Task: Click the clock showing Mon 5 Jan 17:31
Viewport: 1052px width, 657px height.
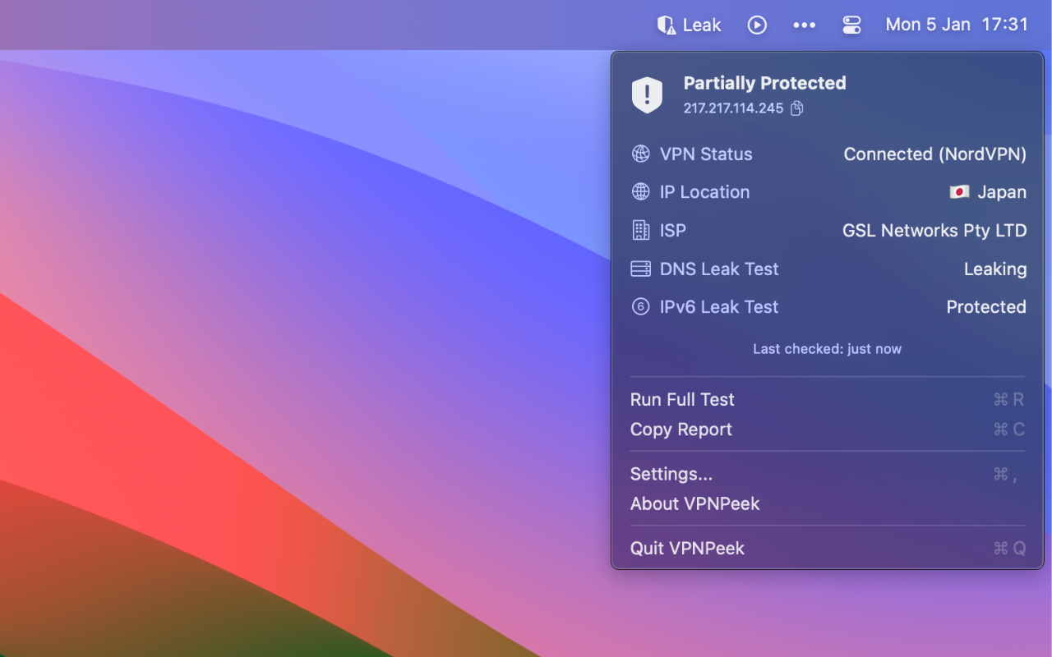Action: tap(957, 25)
